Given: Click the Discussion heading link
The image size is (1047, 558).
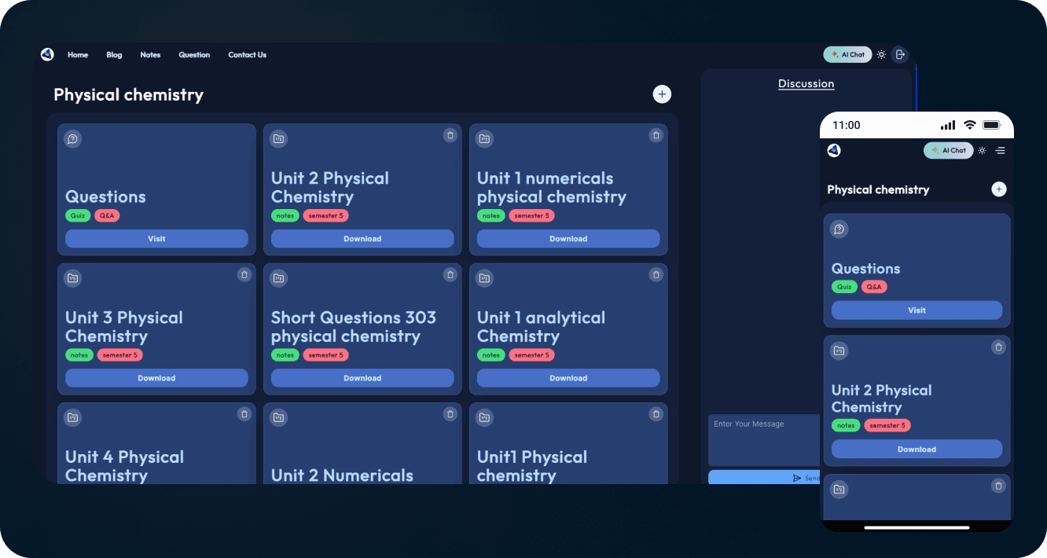Looking at the screenshot, I should (806, 84).
